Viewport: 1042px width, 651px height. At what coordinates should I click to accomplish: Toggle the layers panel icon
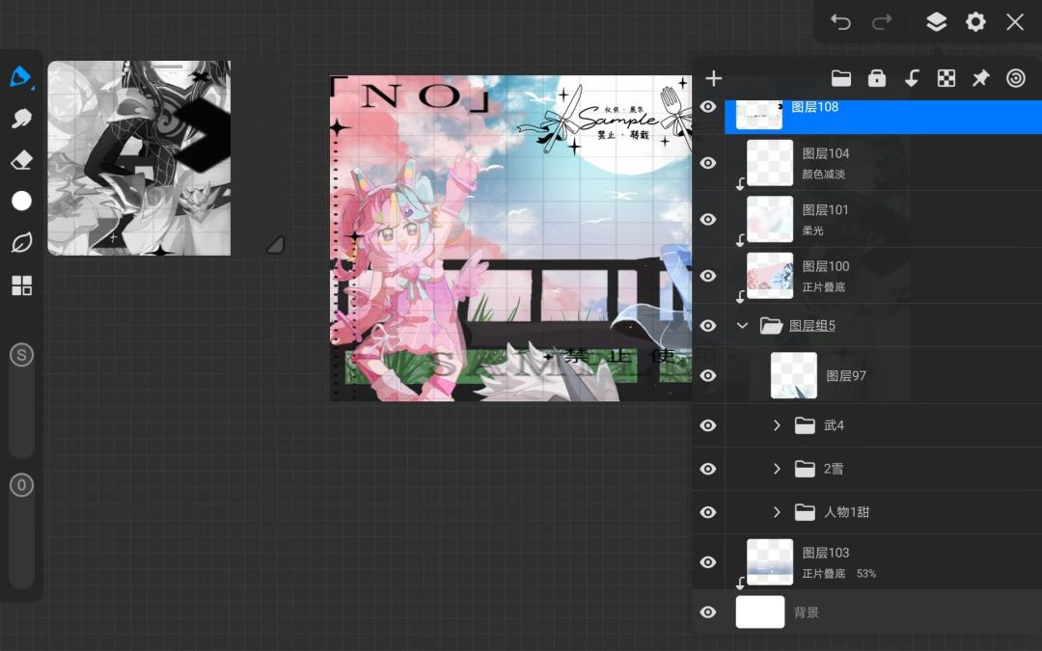[x=936, y=22]
